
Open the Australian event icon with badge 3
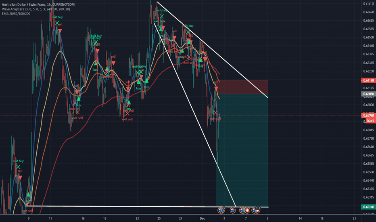tap(254, 210)
